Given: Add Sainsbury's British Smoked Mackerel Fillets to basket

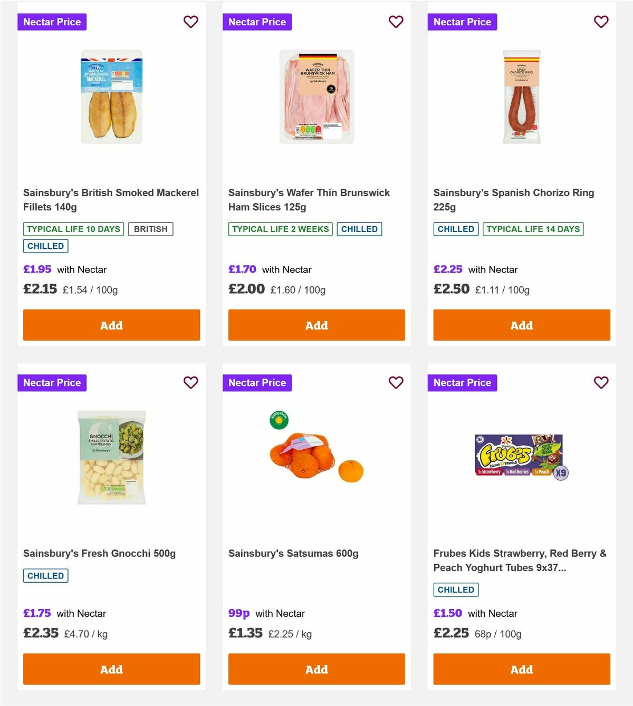Looking at the screenshot, I should tap(111, 325).
